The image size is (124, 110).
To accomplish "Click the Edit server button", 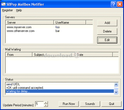I will point(107,40).
